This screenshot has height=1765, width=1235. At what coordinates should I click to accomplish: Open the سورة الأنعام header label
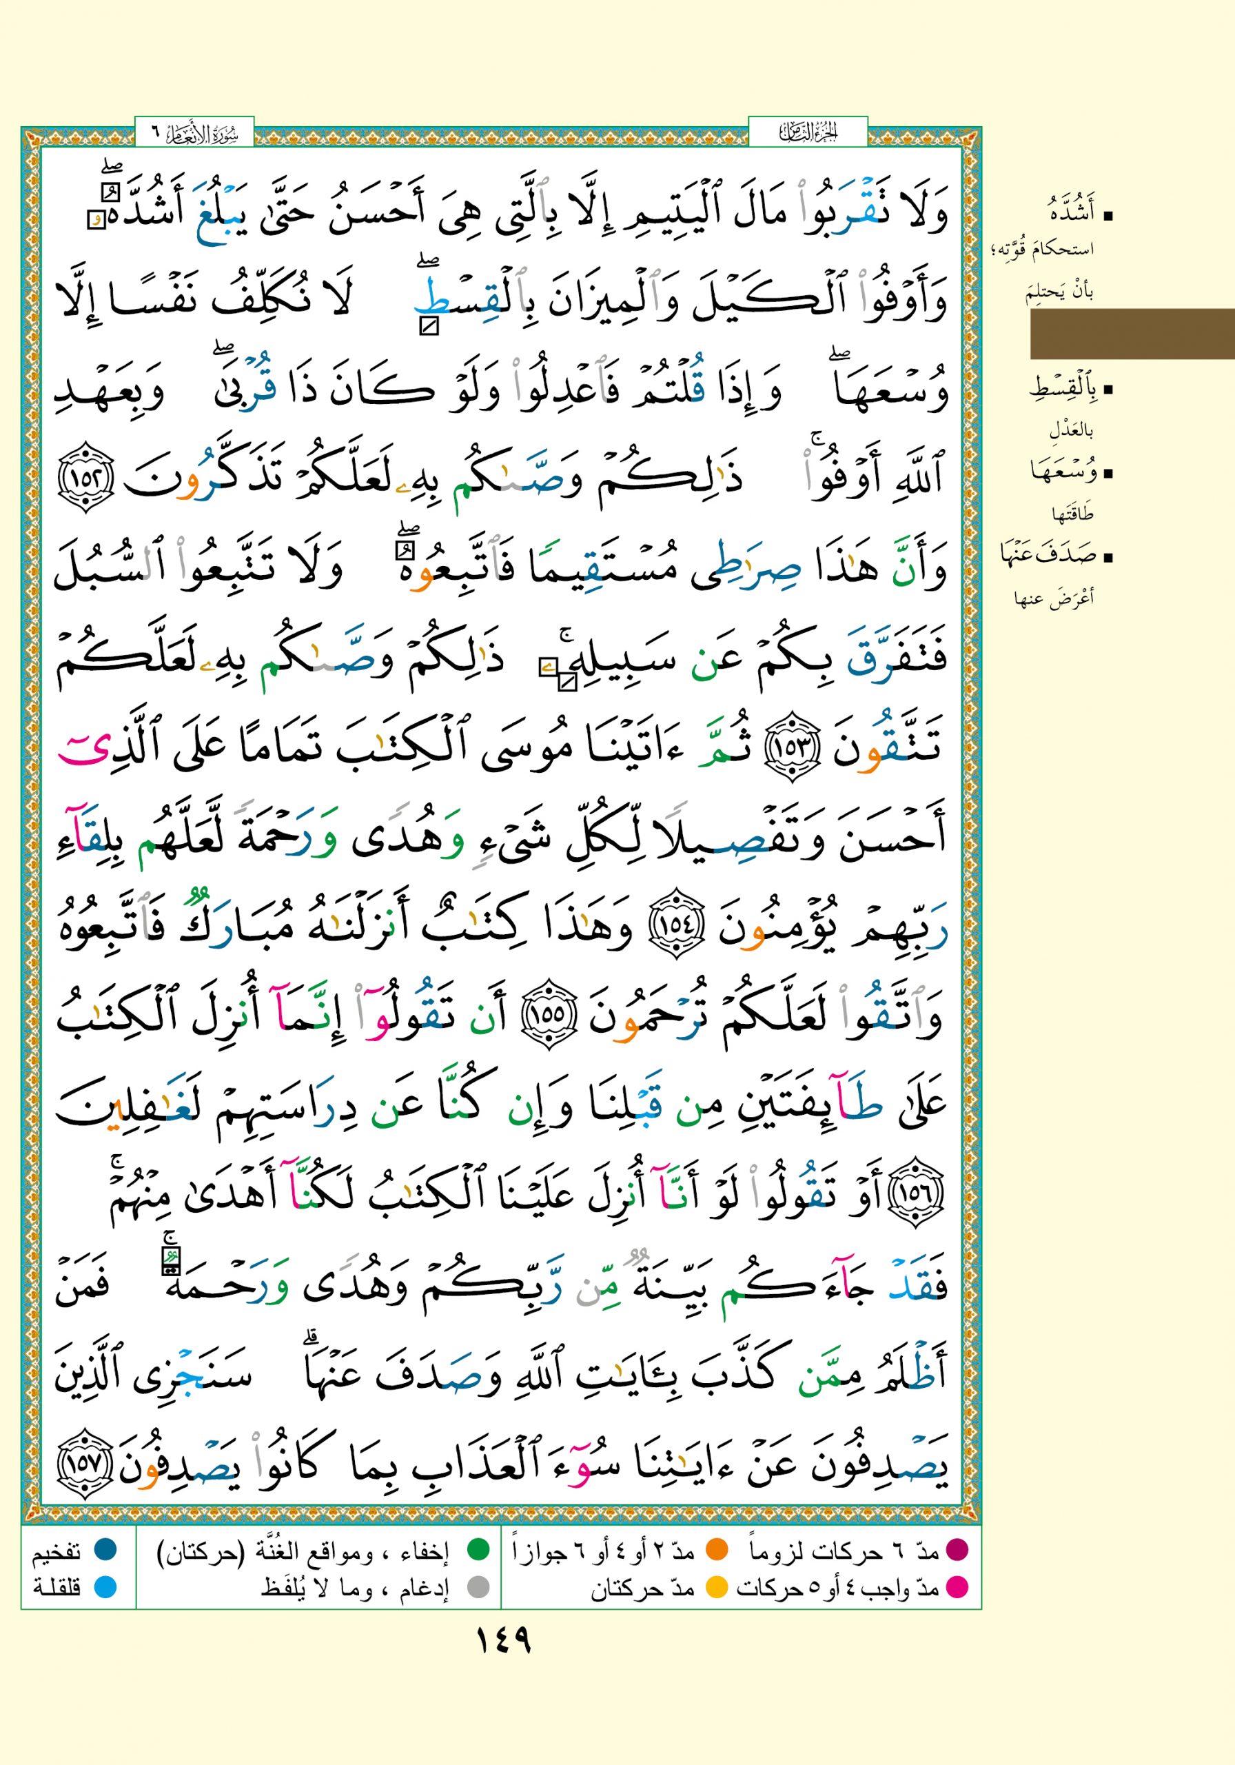click(194, 132)
